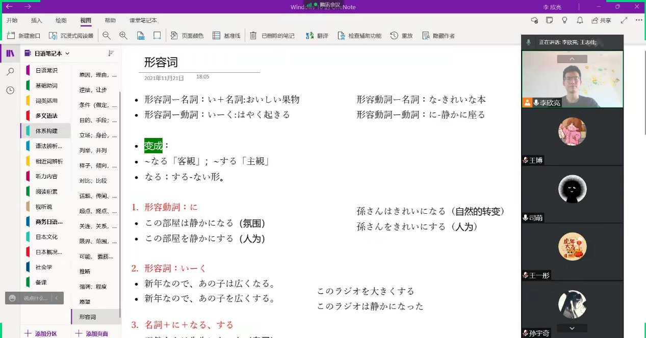
Task: Open deleted notes (已删除的笔记)
Action: (x=272, y=36)
